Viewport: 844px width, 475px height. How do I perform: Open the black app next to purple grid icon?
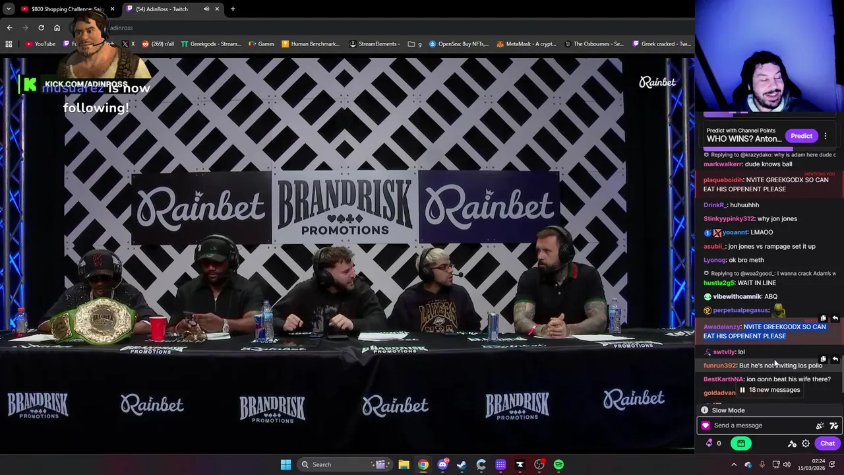coord(520,464)
